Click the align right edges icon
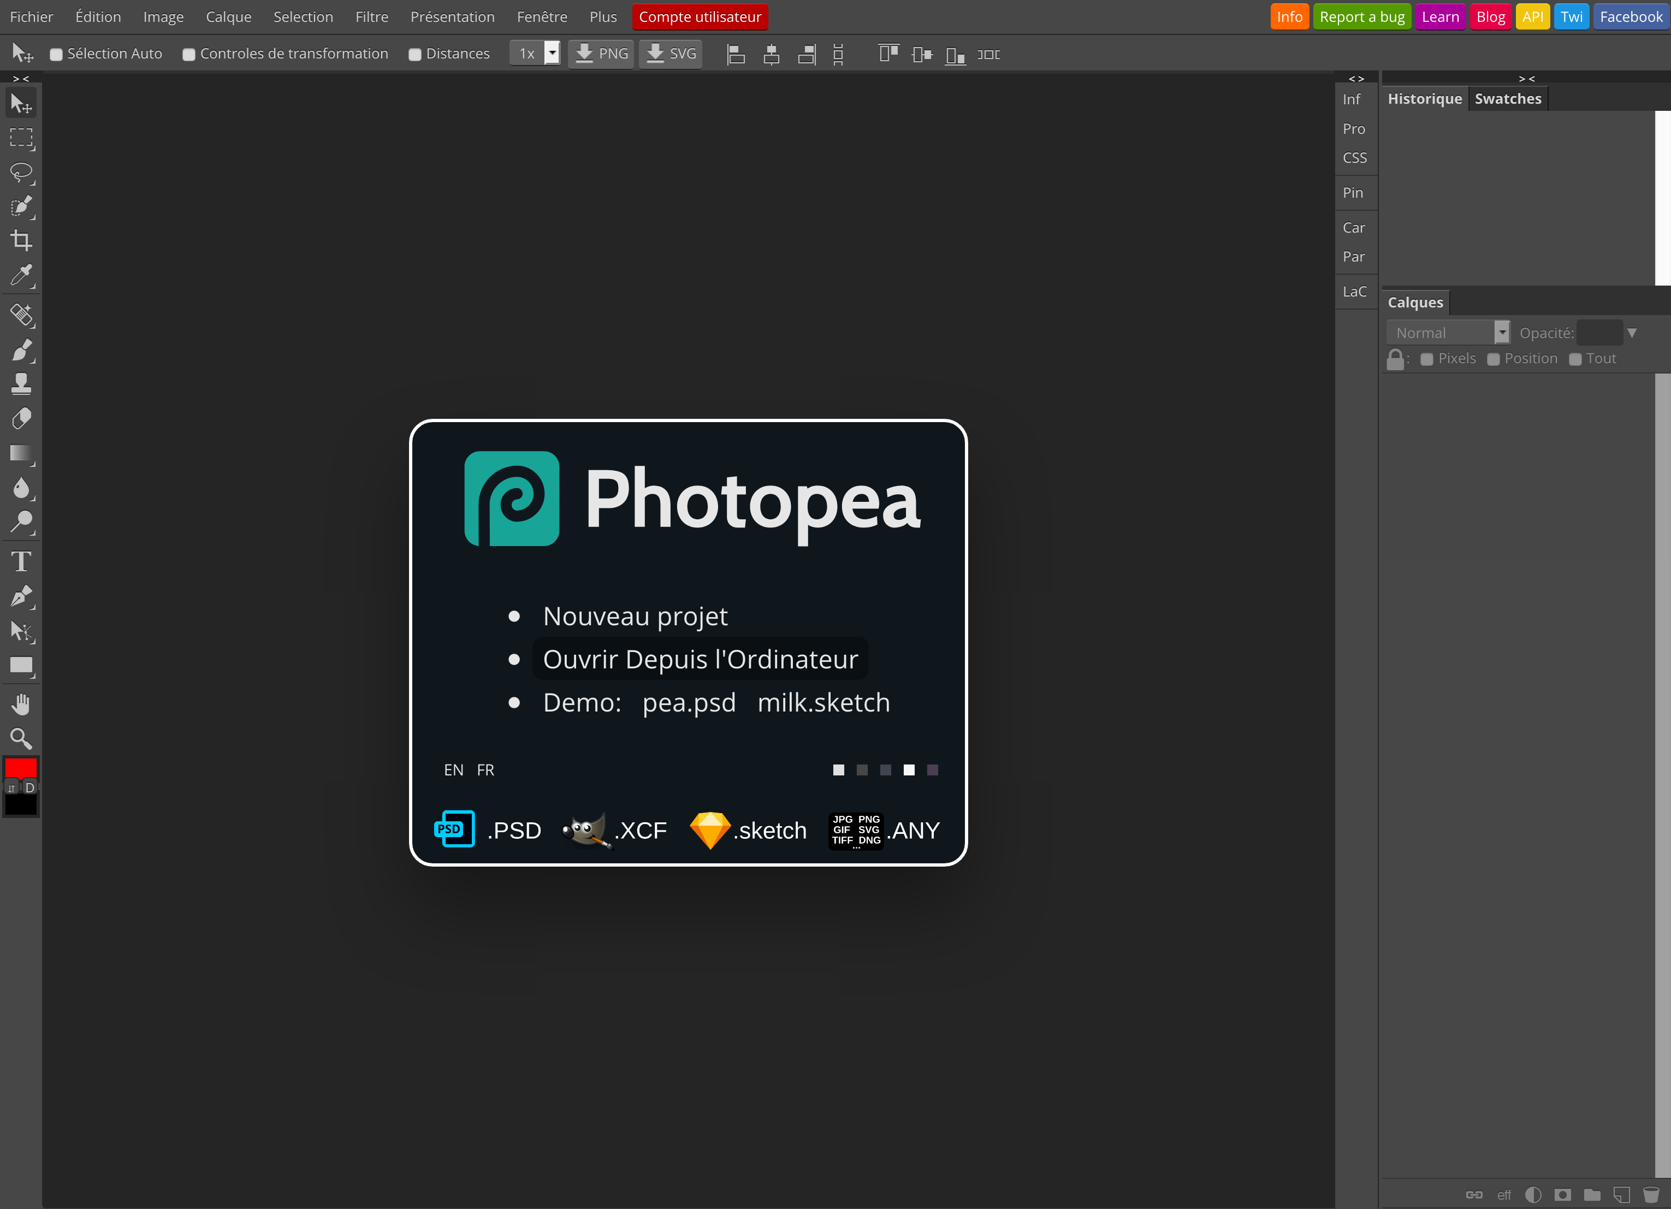 coord(807,54)
